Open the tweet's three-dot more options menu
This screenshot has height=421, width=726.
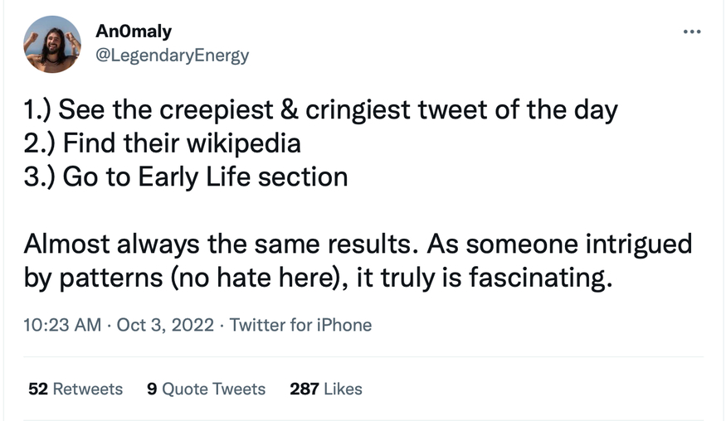tap(691, 32)
